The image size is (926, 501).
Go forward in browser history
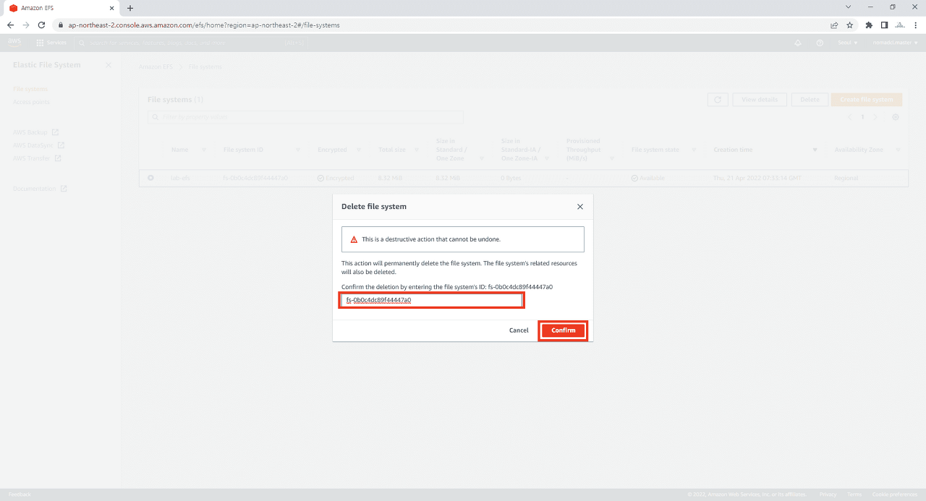click(26, 25)
